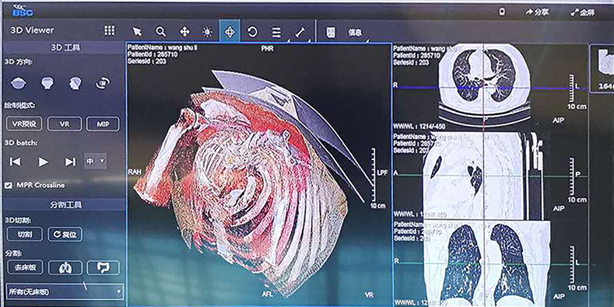Activate the magnifier zoom tool

tap(160, 32)
